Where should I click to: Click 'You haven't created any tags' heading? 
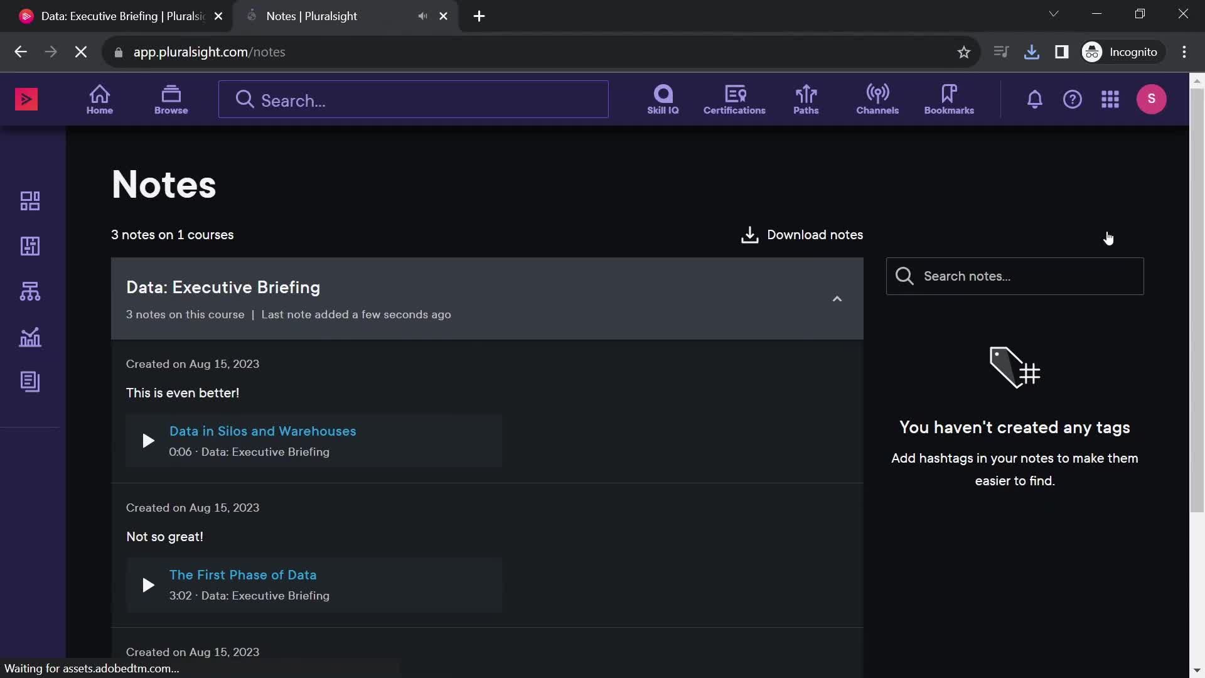point(1014,428)
